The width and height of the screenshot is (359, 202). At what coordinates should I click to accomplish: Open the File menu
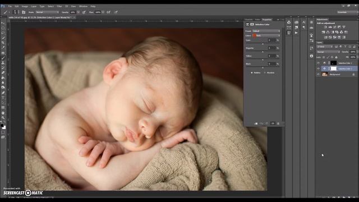pyautogui.click(x=10, y=6)
